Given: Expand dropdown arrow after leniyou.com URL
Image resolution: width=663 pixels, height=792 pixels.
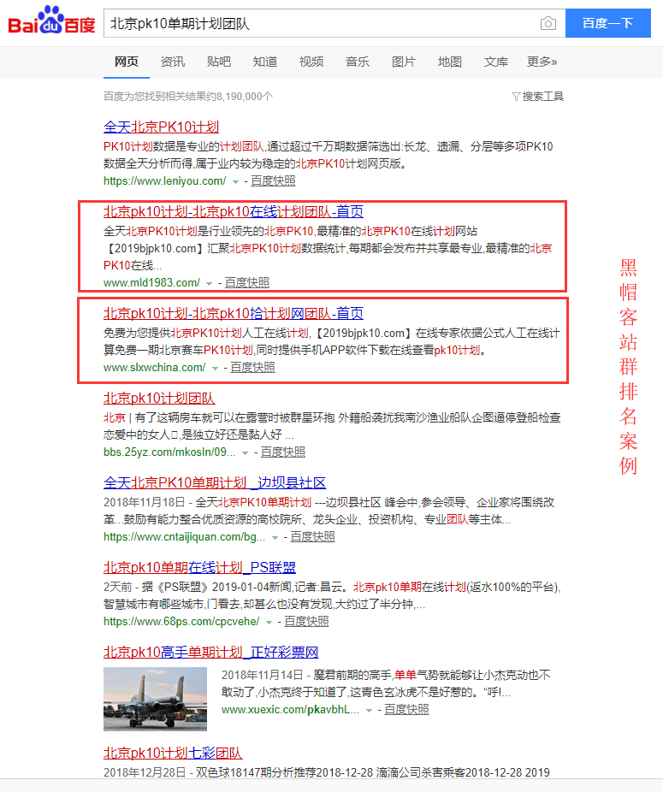Looking at the screenshot, I should [x=235, y=182].
